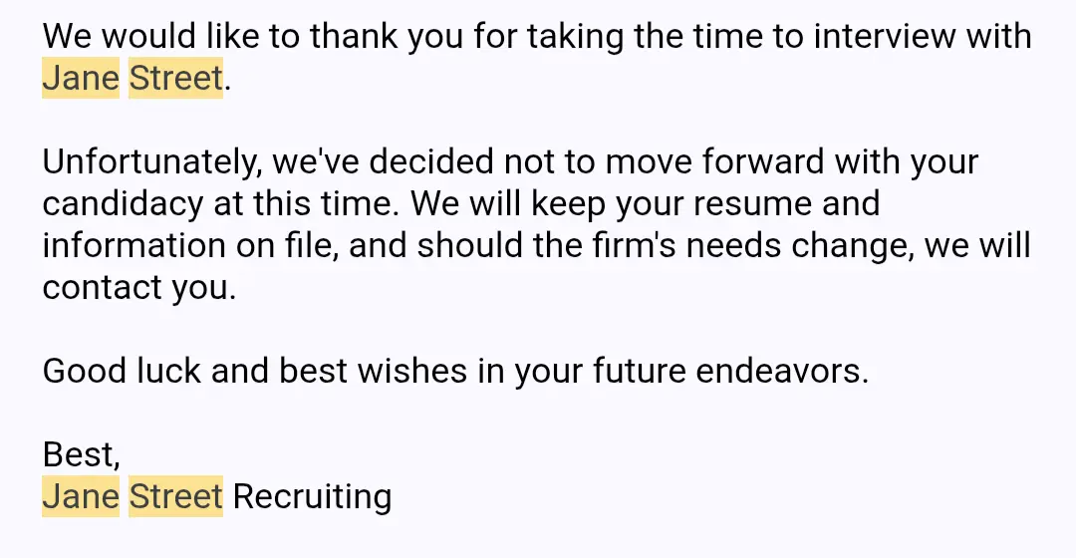Click the word "decided"
Viewport: 1076px width, 558px height.
[431, 162]
